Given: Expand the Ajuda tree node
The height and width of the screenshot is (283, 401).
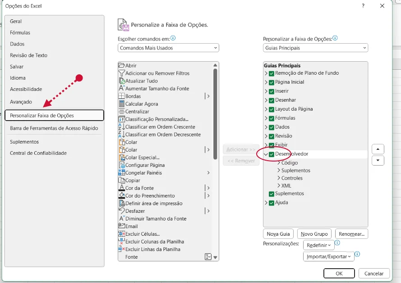Looking at the screenshot, I should [266, 202].
